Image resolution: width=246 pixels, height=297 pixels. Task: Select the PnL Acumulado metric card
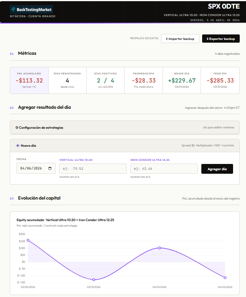pyautogui.click(x=29, y=80)
